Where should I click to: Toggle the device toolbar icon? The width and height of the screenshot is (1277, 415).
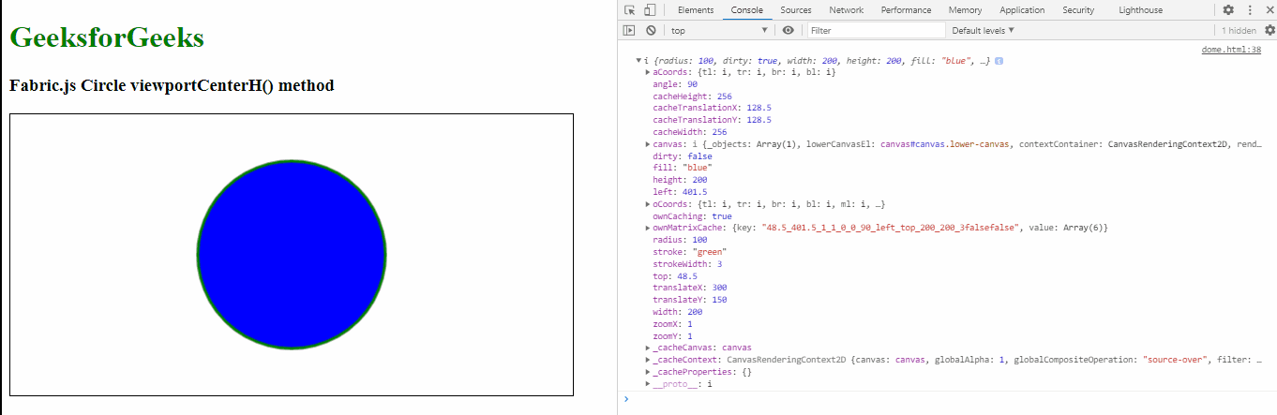point(649,9)
